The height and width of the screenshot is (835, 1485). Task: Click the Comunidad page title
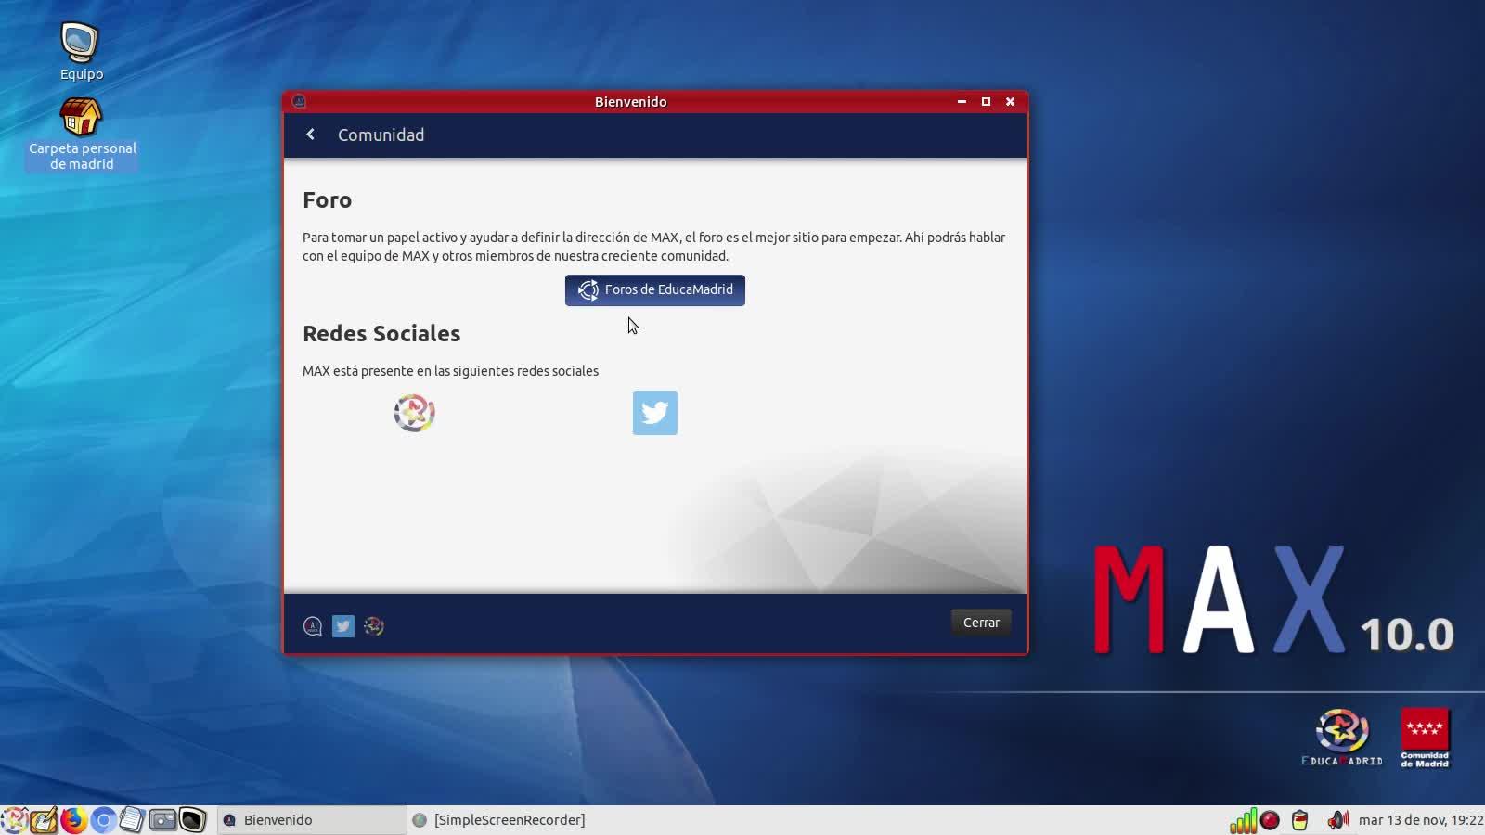(381, 135)
